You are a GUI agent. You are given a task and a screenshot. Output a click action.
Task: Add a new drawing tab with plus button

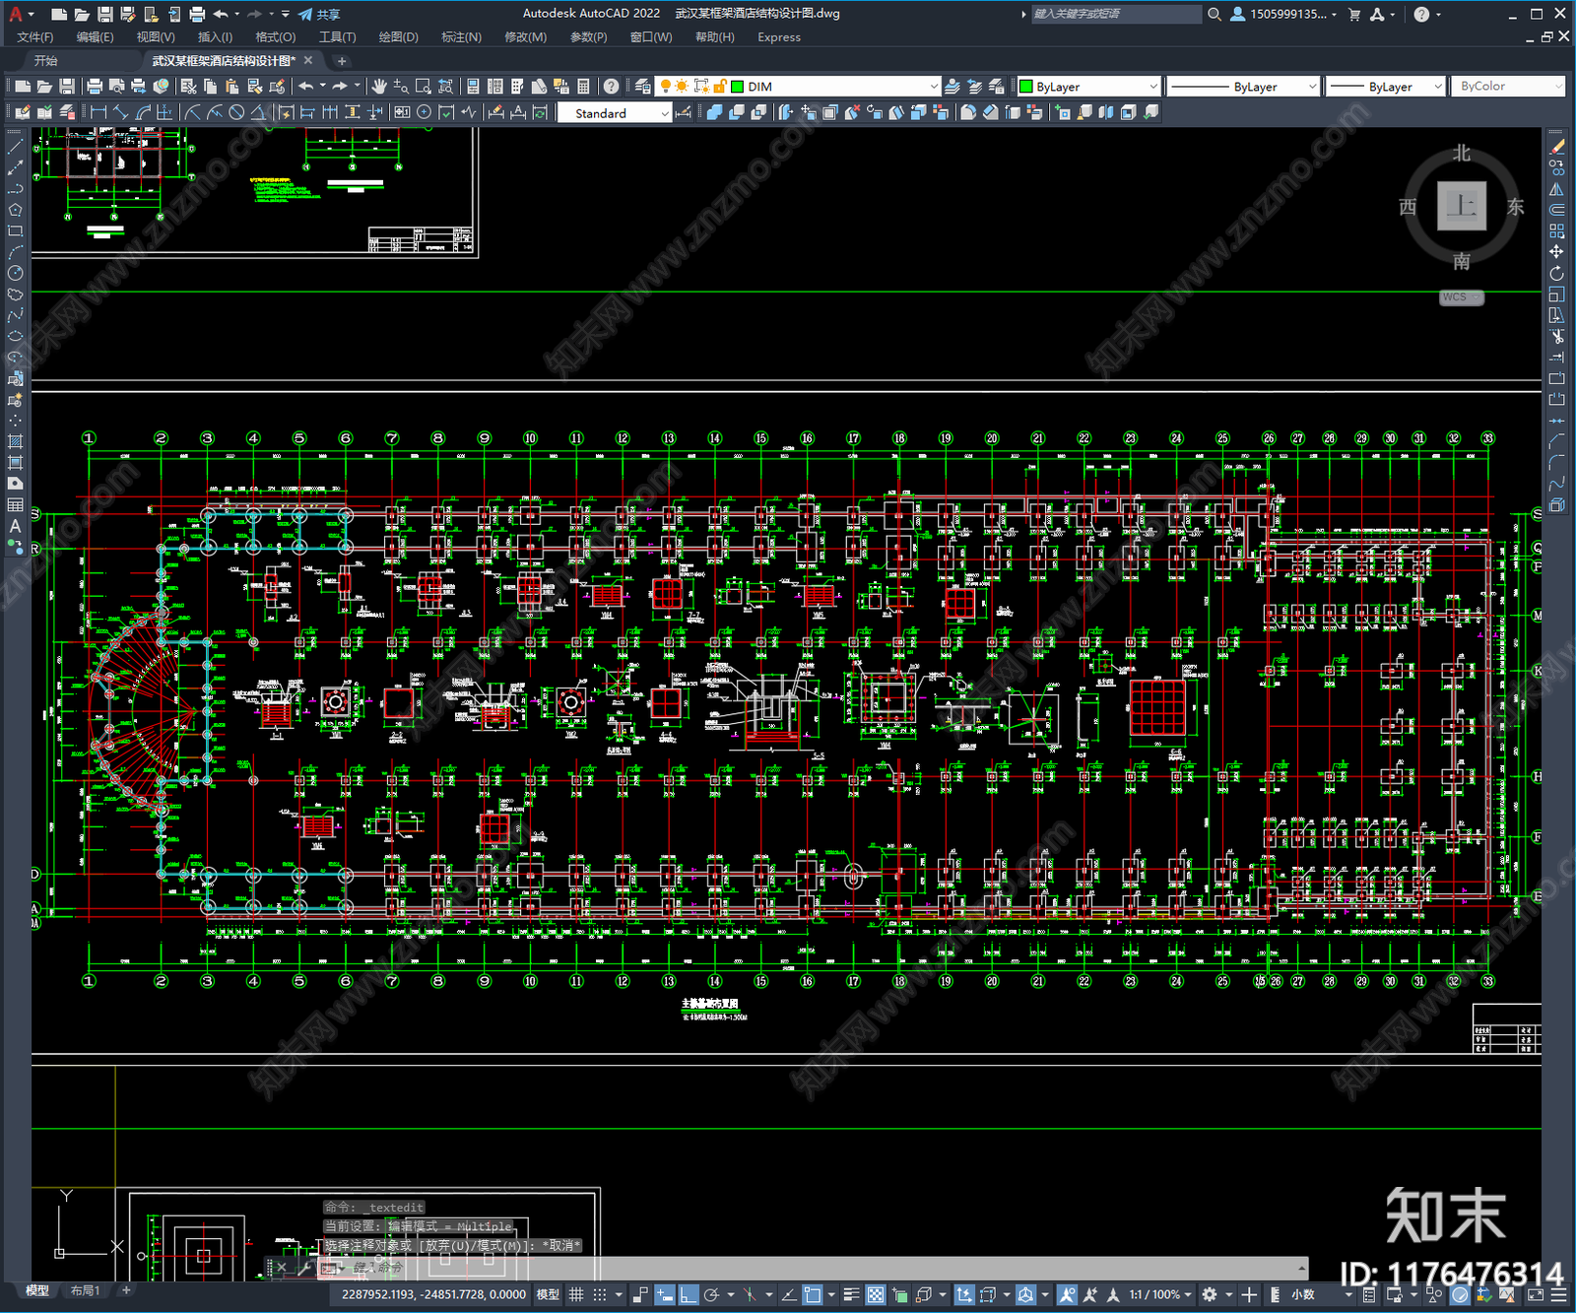pos(342,61)
